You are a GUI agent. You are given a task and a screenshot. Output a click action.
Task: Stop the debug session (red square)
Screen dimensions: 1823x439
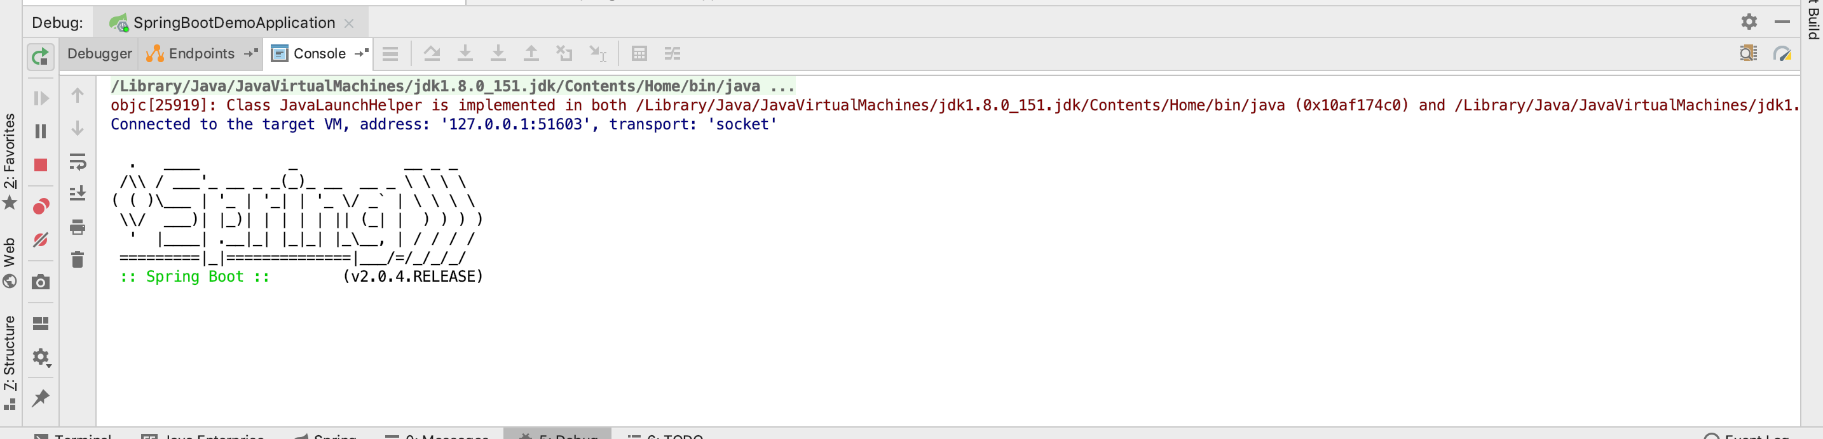coord(40,164)
